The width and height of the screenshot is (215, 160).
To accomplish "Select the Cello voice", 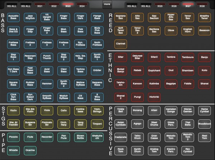I will pyautogui.click(x=64, y=110).
